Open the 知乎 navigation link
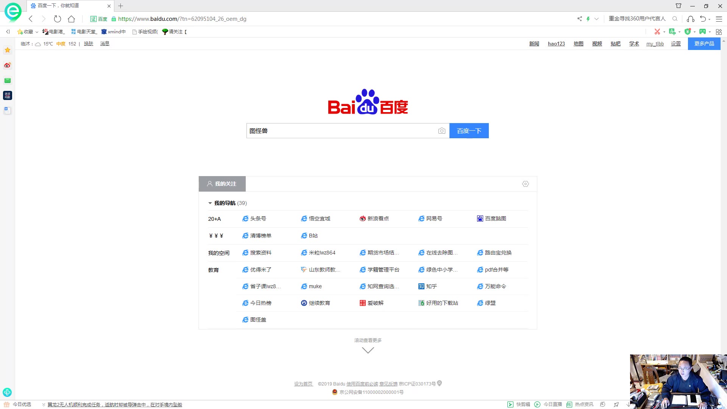Screen dimensions: 727x409 427,286
